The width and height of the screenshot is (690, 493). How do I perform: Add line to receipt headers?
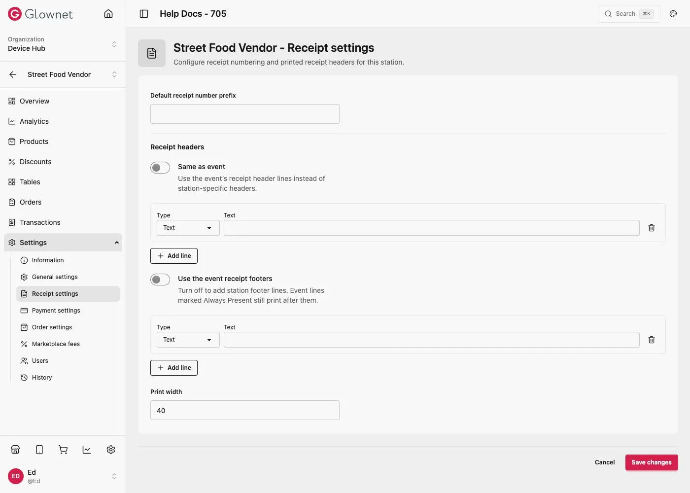click(x=174, y=256)
